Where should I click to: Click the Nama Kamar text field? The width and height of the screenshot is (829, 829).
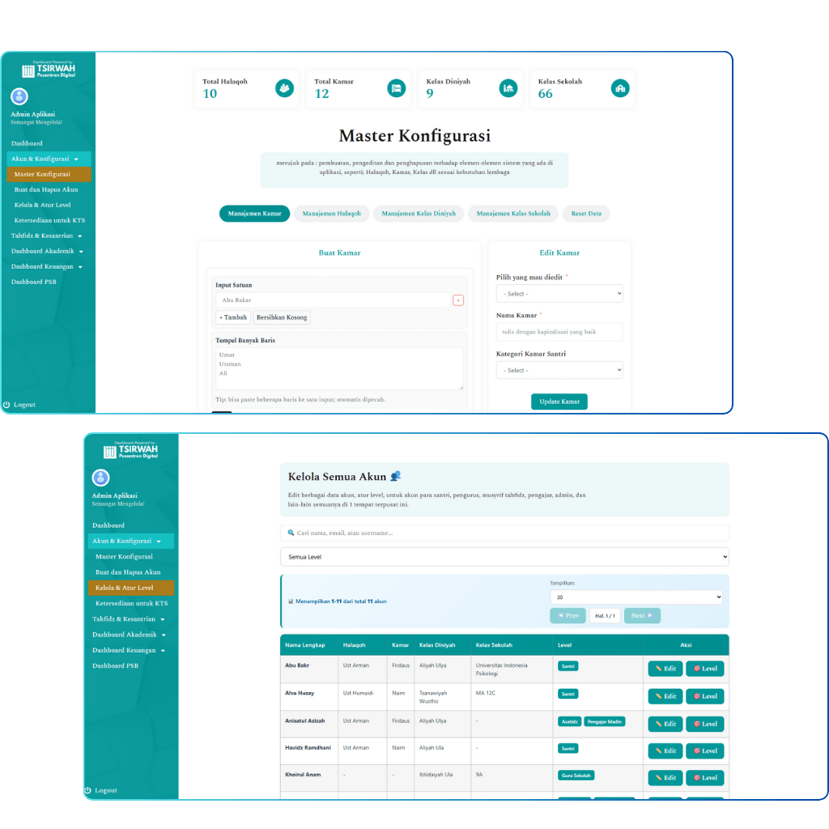pos(559,332)
